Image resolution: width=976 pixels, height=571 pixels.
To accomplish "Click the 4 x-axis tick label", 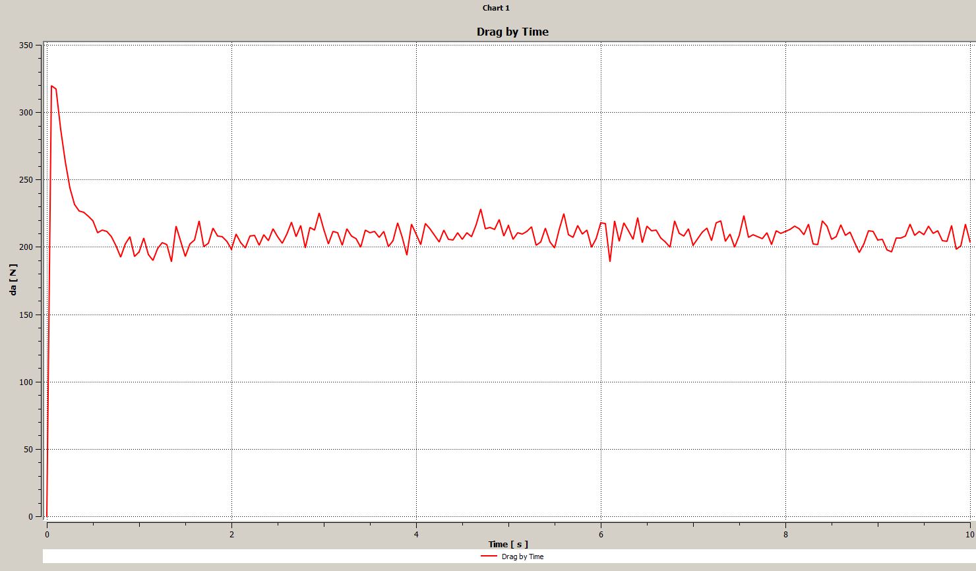I will click(x=416, y=534).
